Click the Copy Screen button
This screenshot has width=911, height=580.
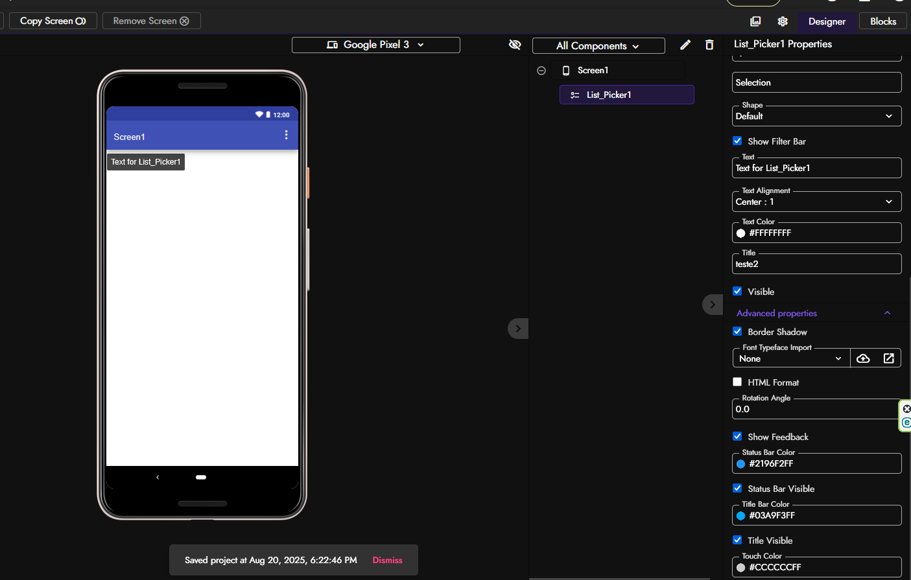coord(53,21)
